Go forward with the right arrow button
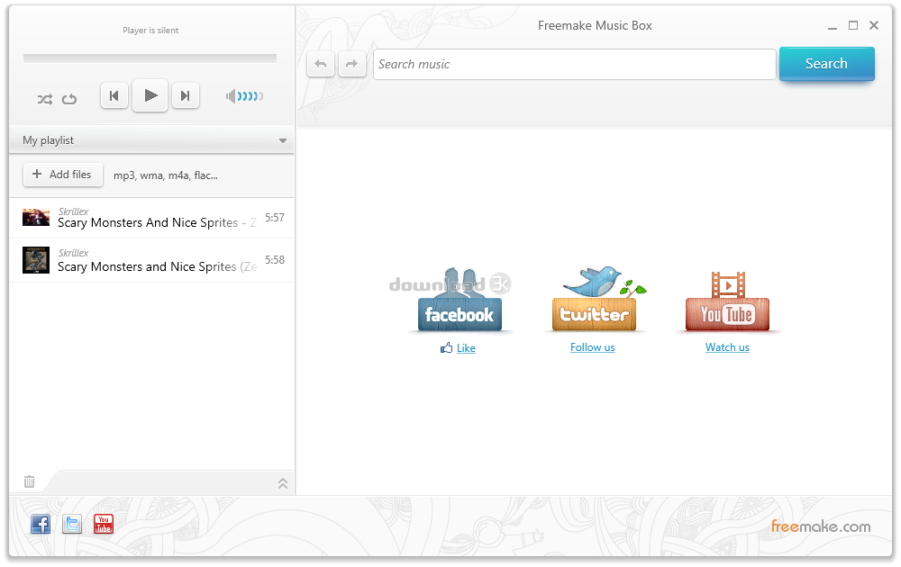Image resolution: width=901 pixels, height=567 pixels. 351,64
